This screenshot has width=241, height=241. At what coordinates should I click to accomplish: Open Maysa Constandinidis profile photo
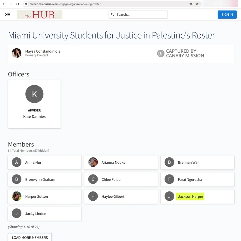17,53
